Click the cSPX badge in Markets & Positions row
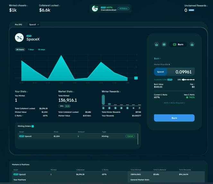 tap(16, 174)
